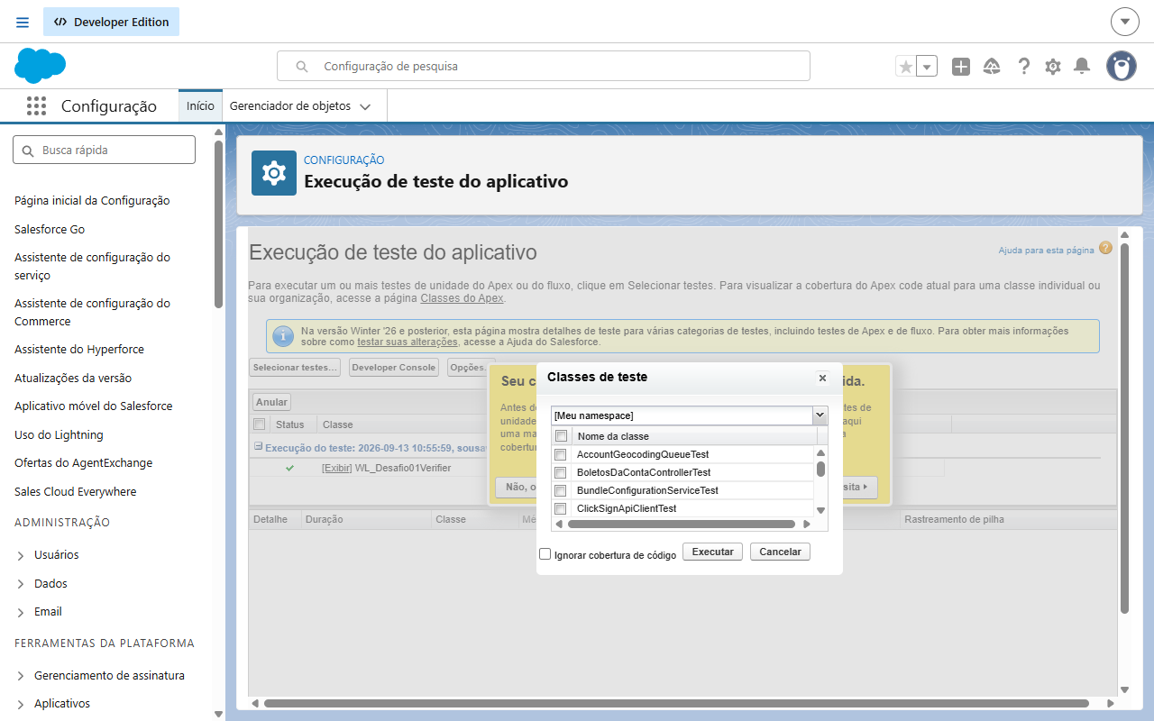Expand the Usuários section

point(21,555)
